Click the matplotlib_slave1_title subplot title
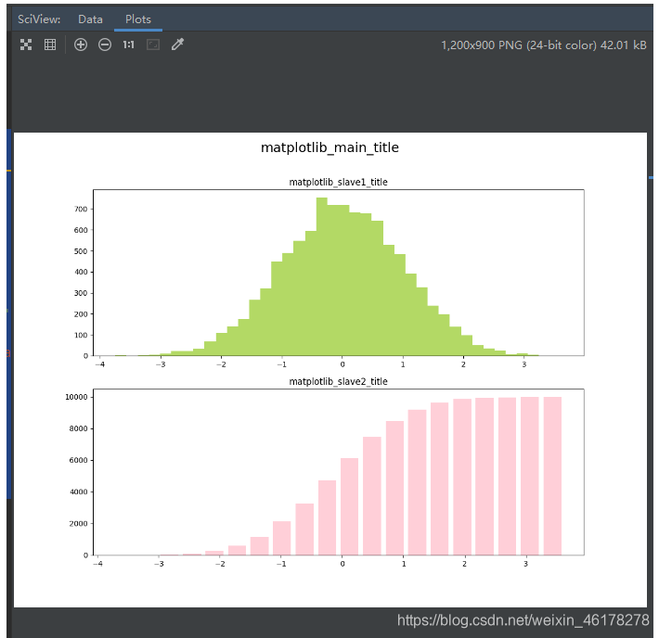The height and width of the screenshot is (638, 659). (339, 182)
